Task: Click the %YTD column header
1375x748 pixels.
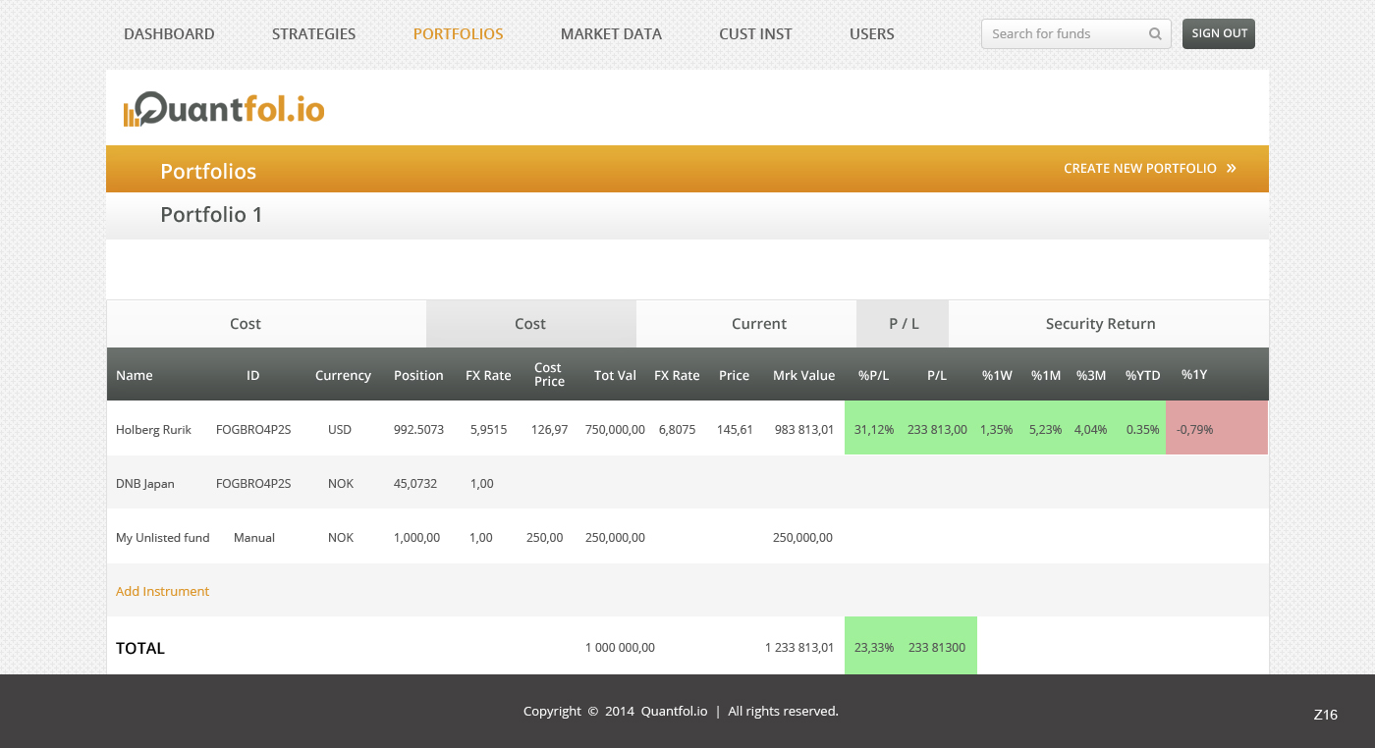Action: click(x=1142, y=375)
